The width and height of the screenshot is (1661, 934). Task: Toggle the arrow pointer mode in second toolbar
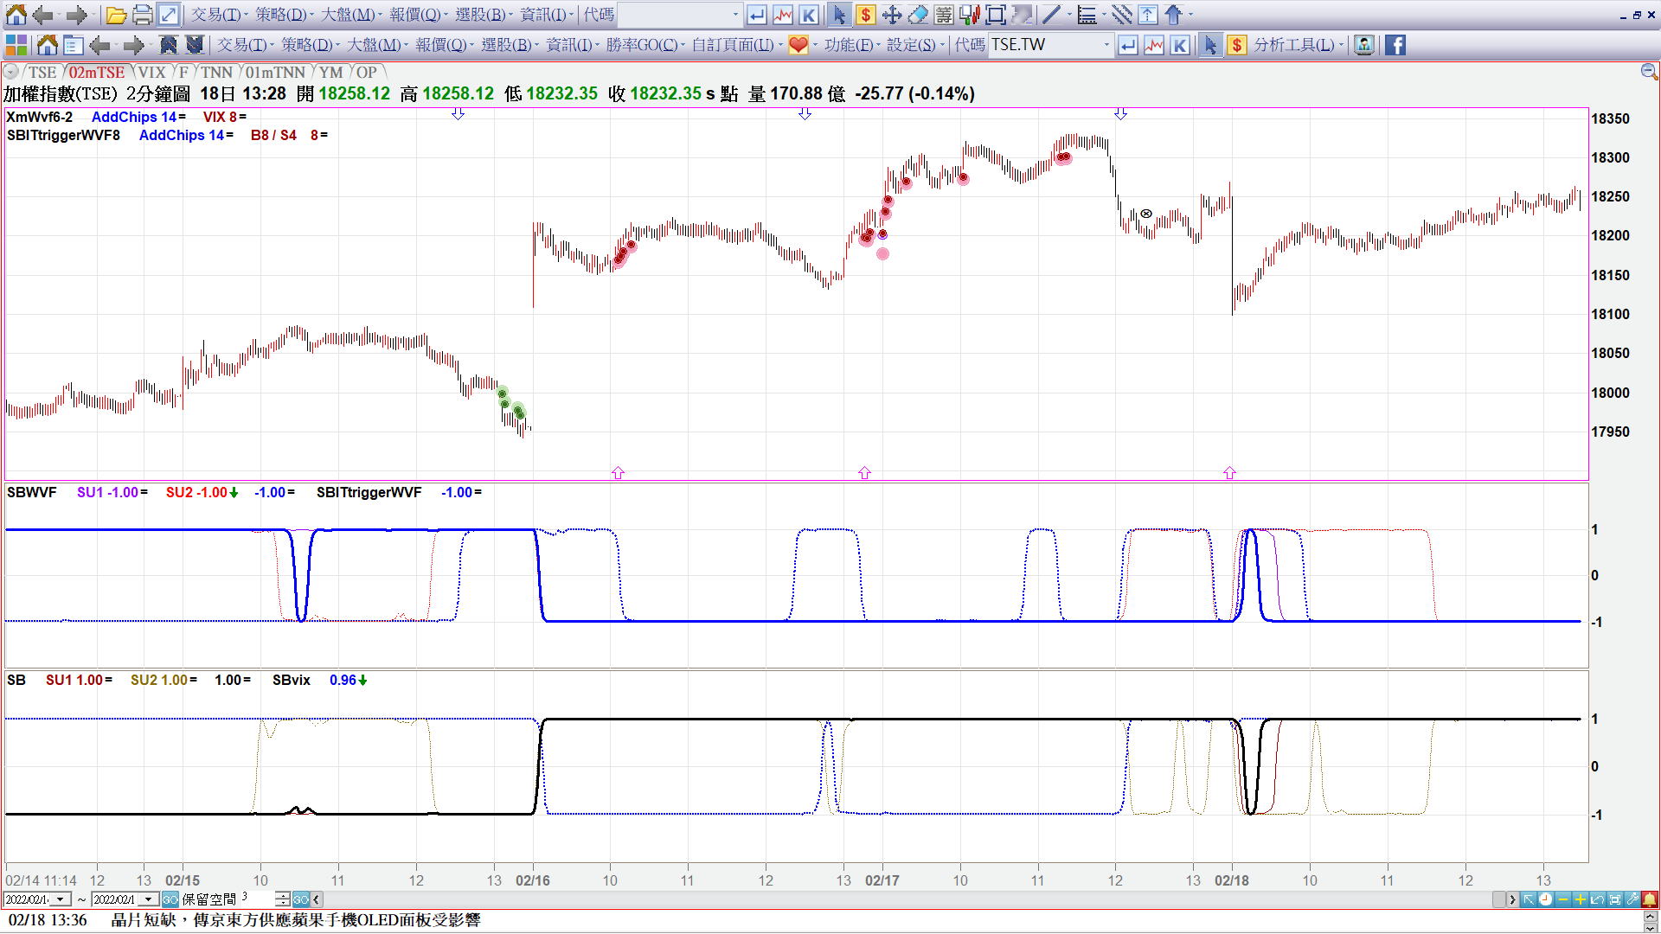coord(1210,45)
